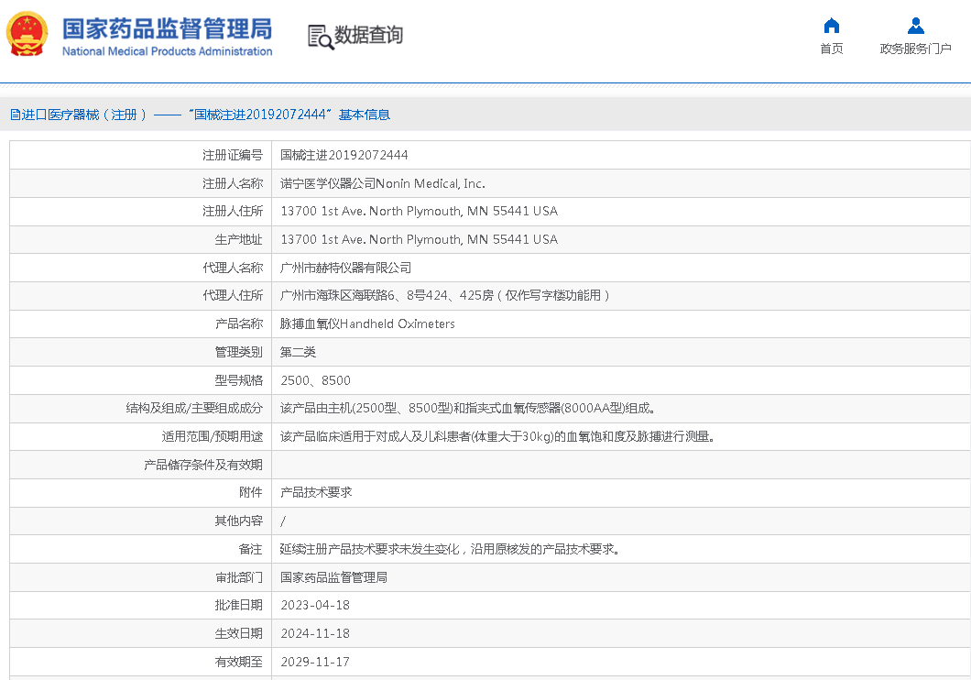Click the 注册人名称 row label
The image size is (971, 680).
pos(233,183)
